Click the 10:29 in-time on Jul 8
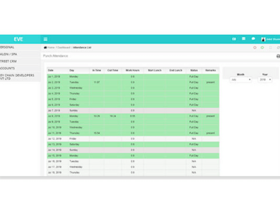Image resolution: width=280 pixels, height=210 pixels. coord(97,116)
